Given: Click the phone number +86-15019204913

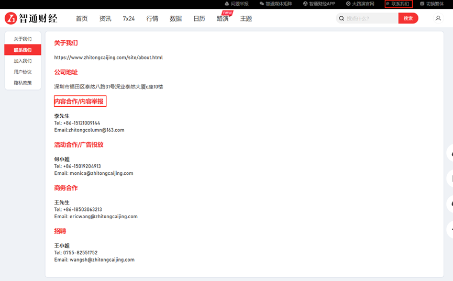Looking at the screenshot, I should 82,166.
